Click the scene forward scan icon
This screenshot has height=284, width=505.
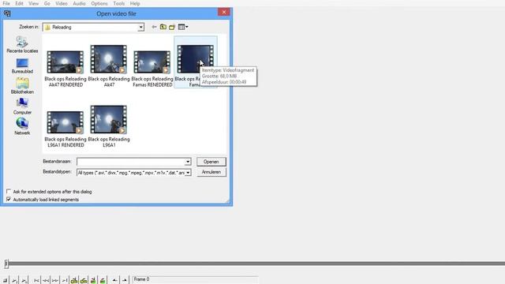(x=103, y=281)
